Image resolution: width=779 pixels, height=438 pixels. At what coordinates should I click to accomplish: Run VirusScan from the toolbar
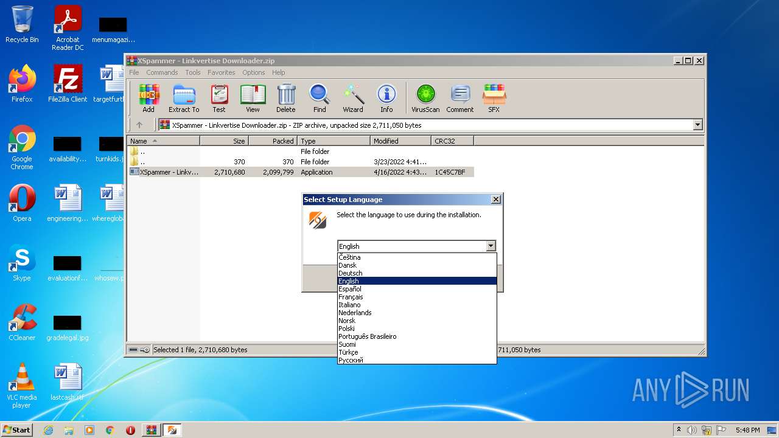coord(425,99)
